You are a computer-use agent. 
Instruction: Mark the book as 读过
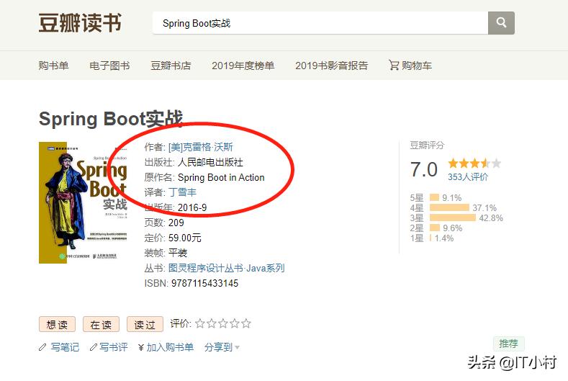(x=145, y=324)
